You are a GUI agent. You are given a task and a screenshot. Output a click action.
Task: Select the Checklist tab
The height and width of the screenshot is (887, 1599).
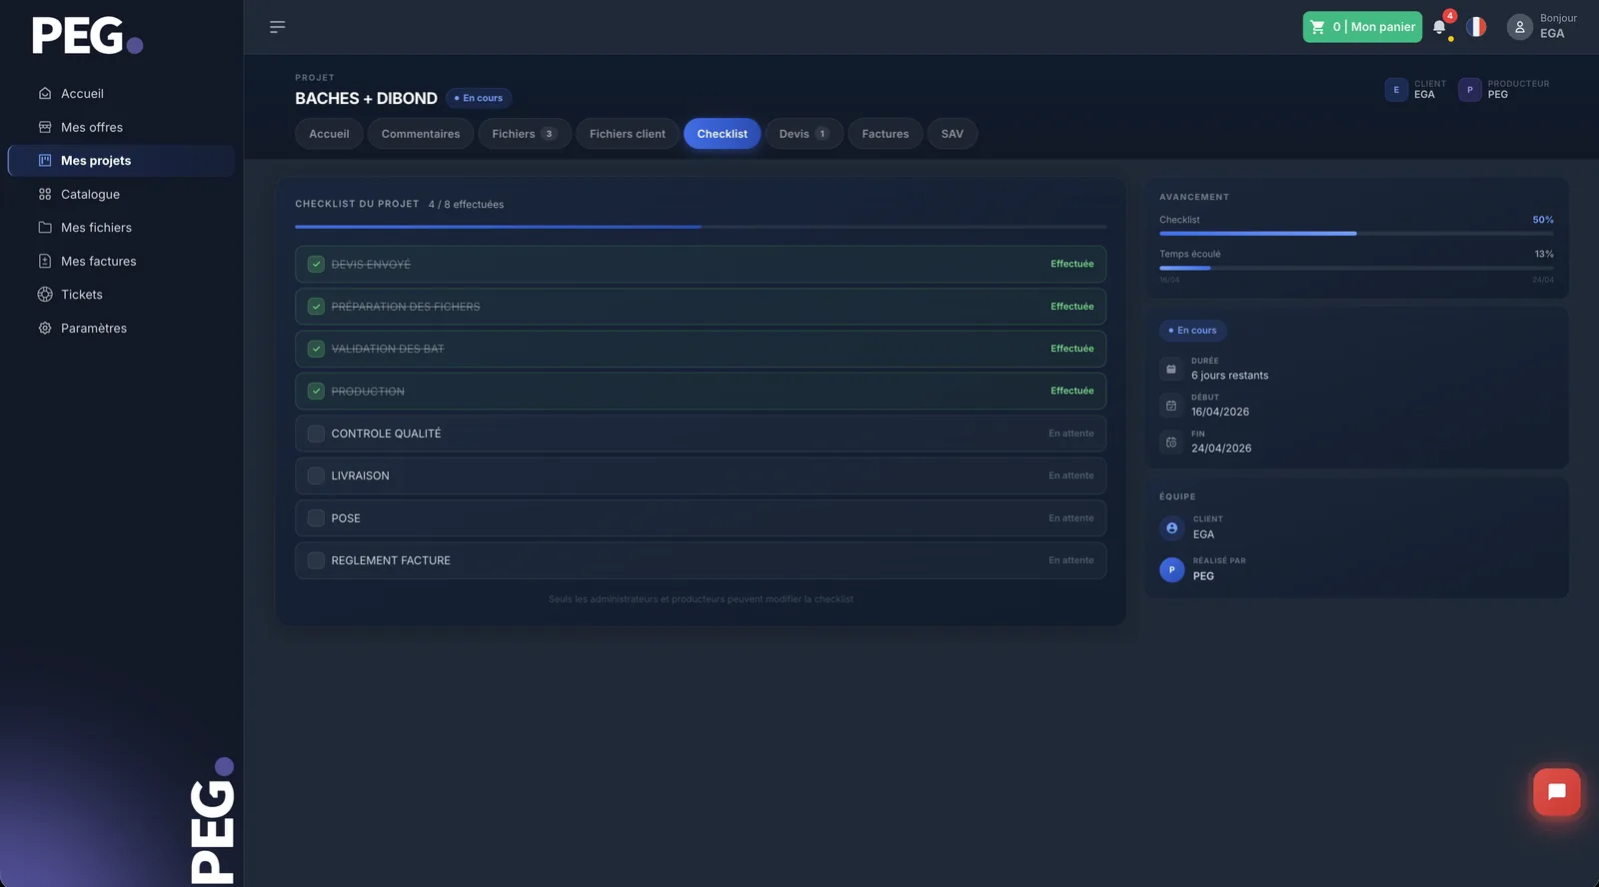click(723, 134)
